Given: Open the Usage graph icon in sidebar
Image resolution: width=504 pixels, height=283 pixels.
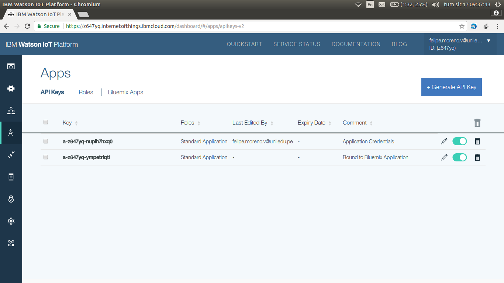Looking at the screenshot, I should coord(11,155).
